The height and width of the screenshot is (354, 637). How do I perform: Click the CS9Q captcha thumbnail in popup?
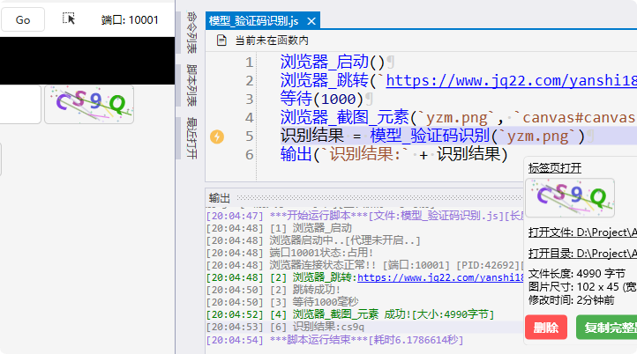pyautogui.click(x=570, y=198)
